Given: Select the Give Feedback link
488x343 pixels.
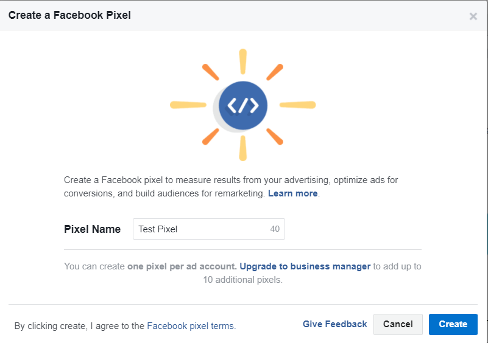Looking at the screenshot, I should coord(335,324).
